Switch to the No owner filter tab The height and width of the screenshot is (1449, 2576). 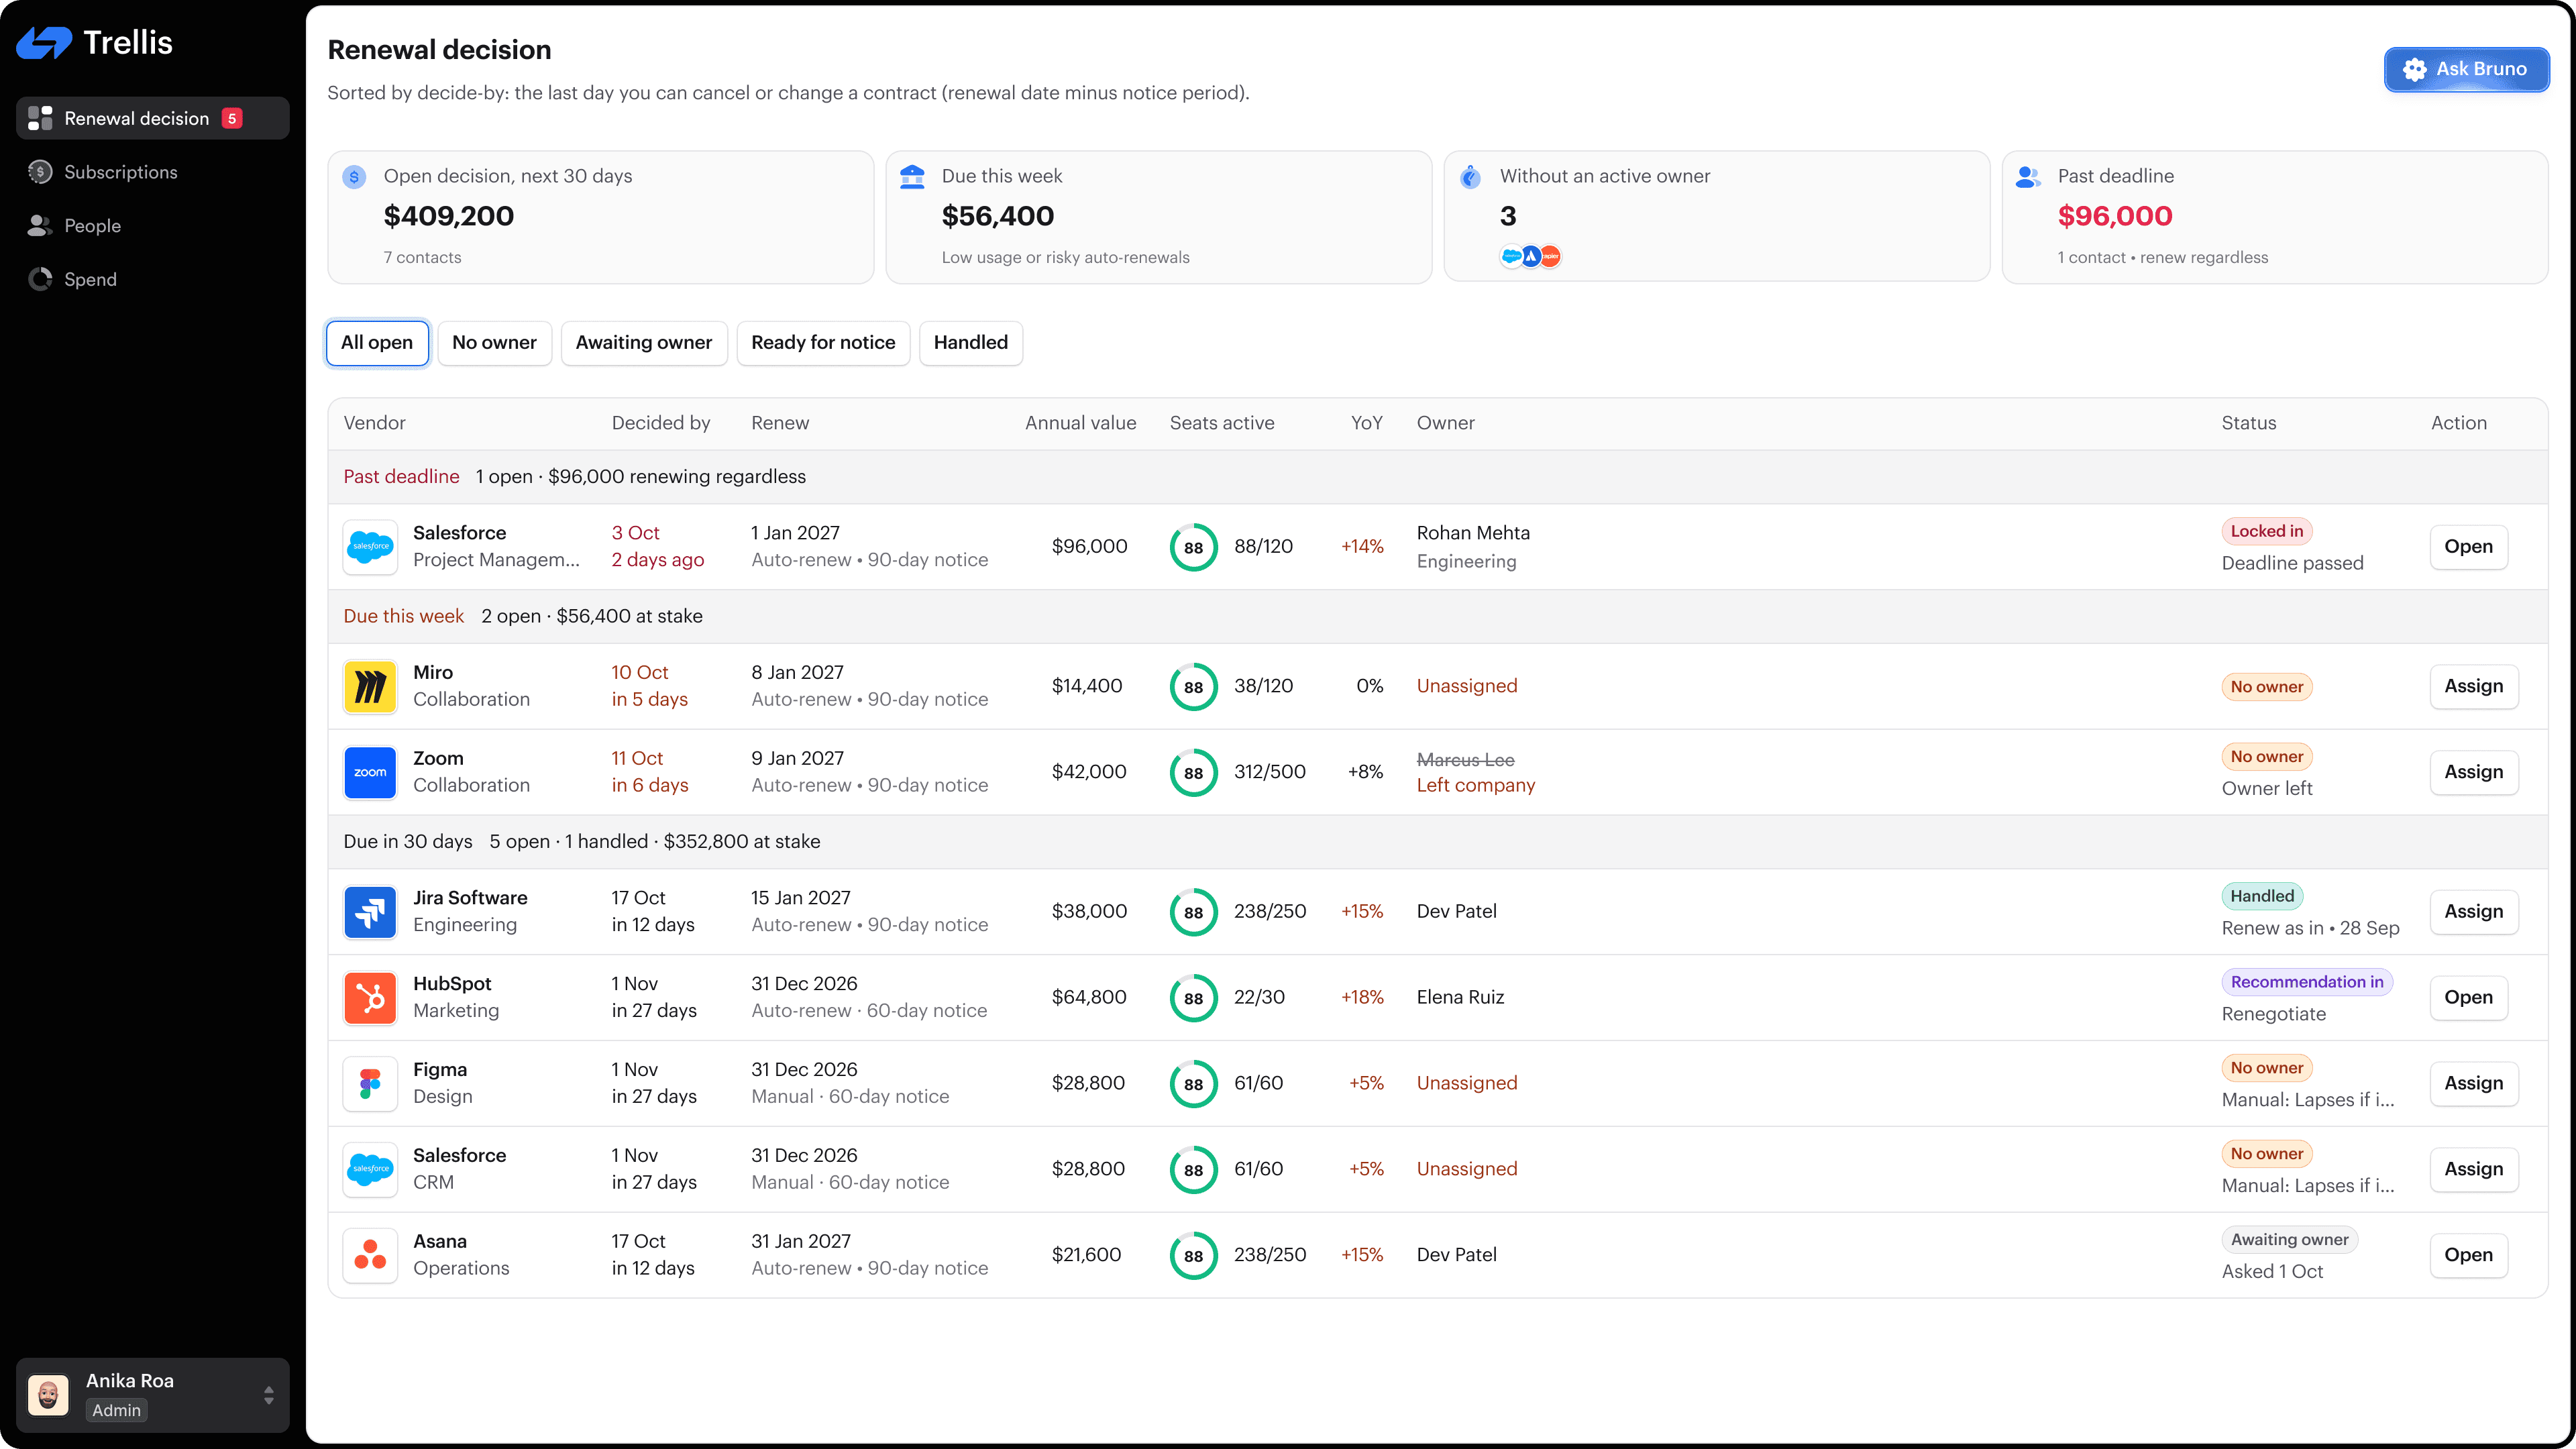pyautogui.click(x=494, y=343)
